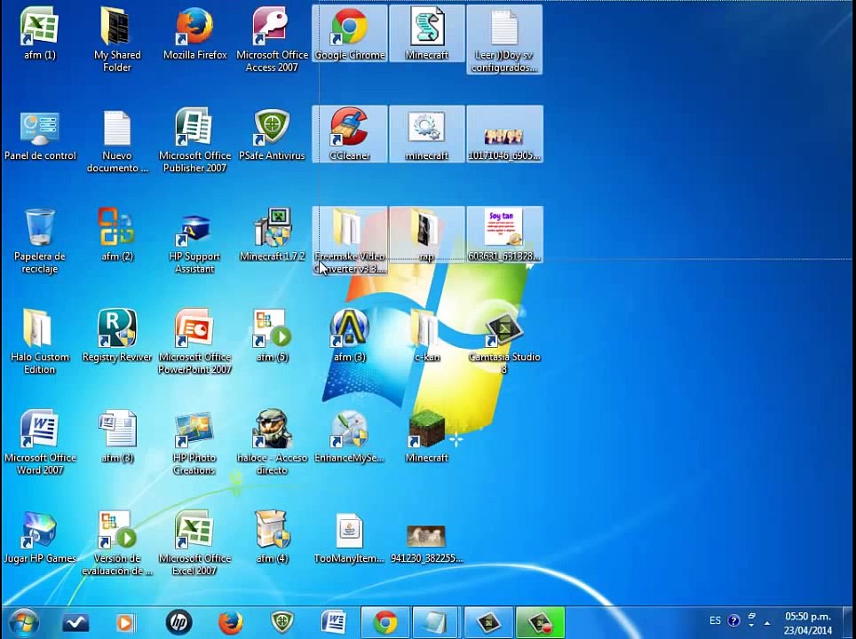Viewport: 856px width, 639px height.
Task: Select the TooManyItem... Java file
Action: (350, 538)
